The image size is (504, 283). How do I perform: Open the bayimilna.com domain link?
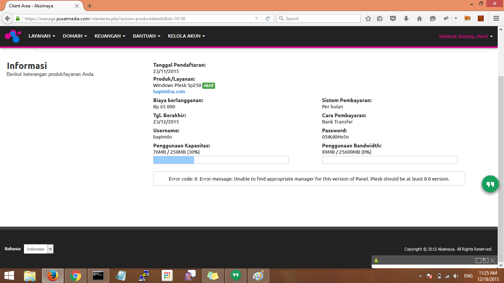pos(169,92)
